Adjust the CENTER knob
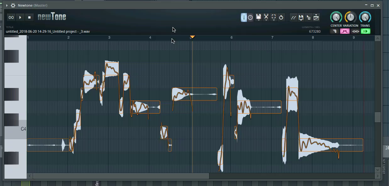The image size is (389, 186). [336, 17]
